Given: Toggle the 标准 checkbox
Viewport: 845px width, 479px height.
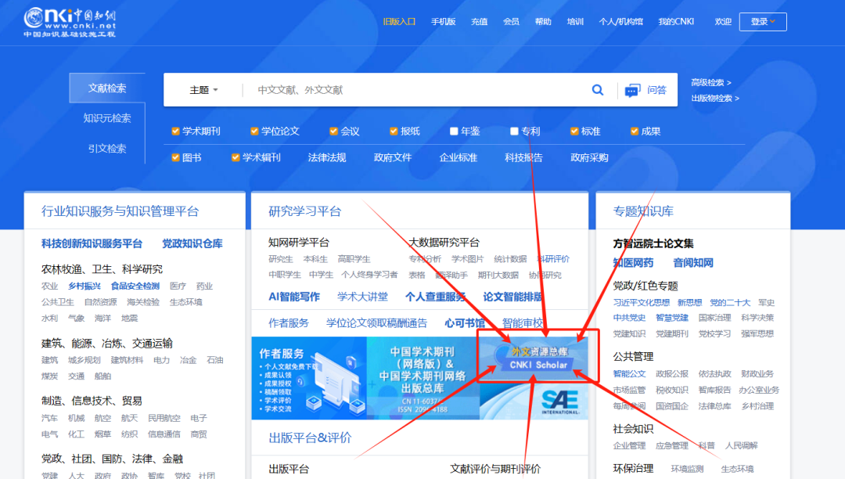Looking at the screenshot, I should pyautogui.click(x=574, y=131).
